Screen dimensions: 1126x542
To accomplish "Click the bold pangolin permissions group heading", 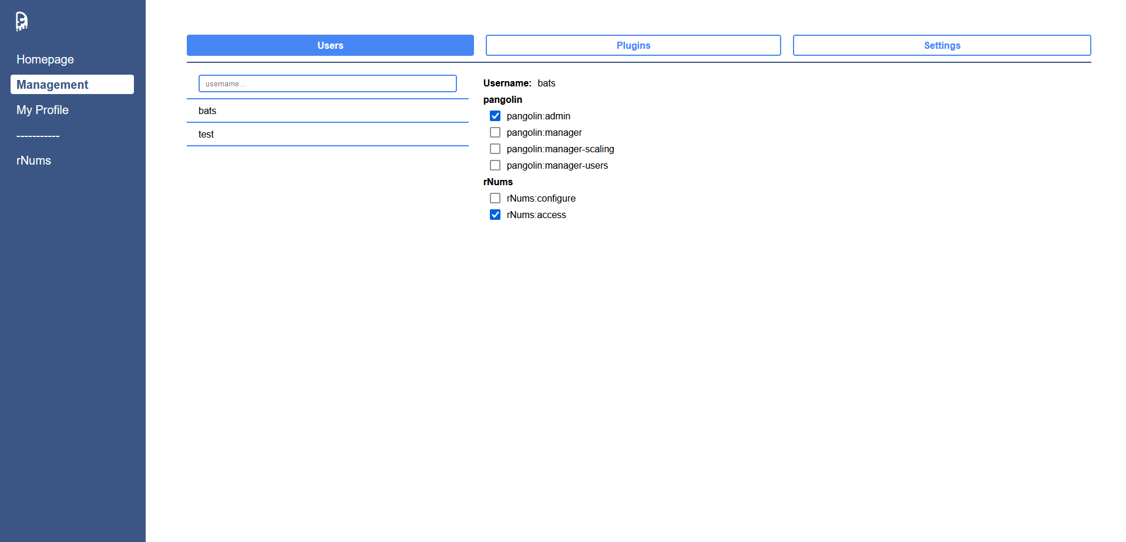I will click(503, 99).
